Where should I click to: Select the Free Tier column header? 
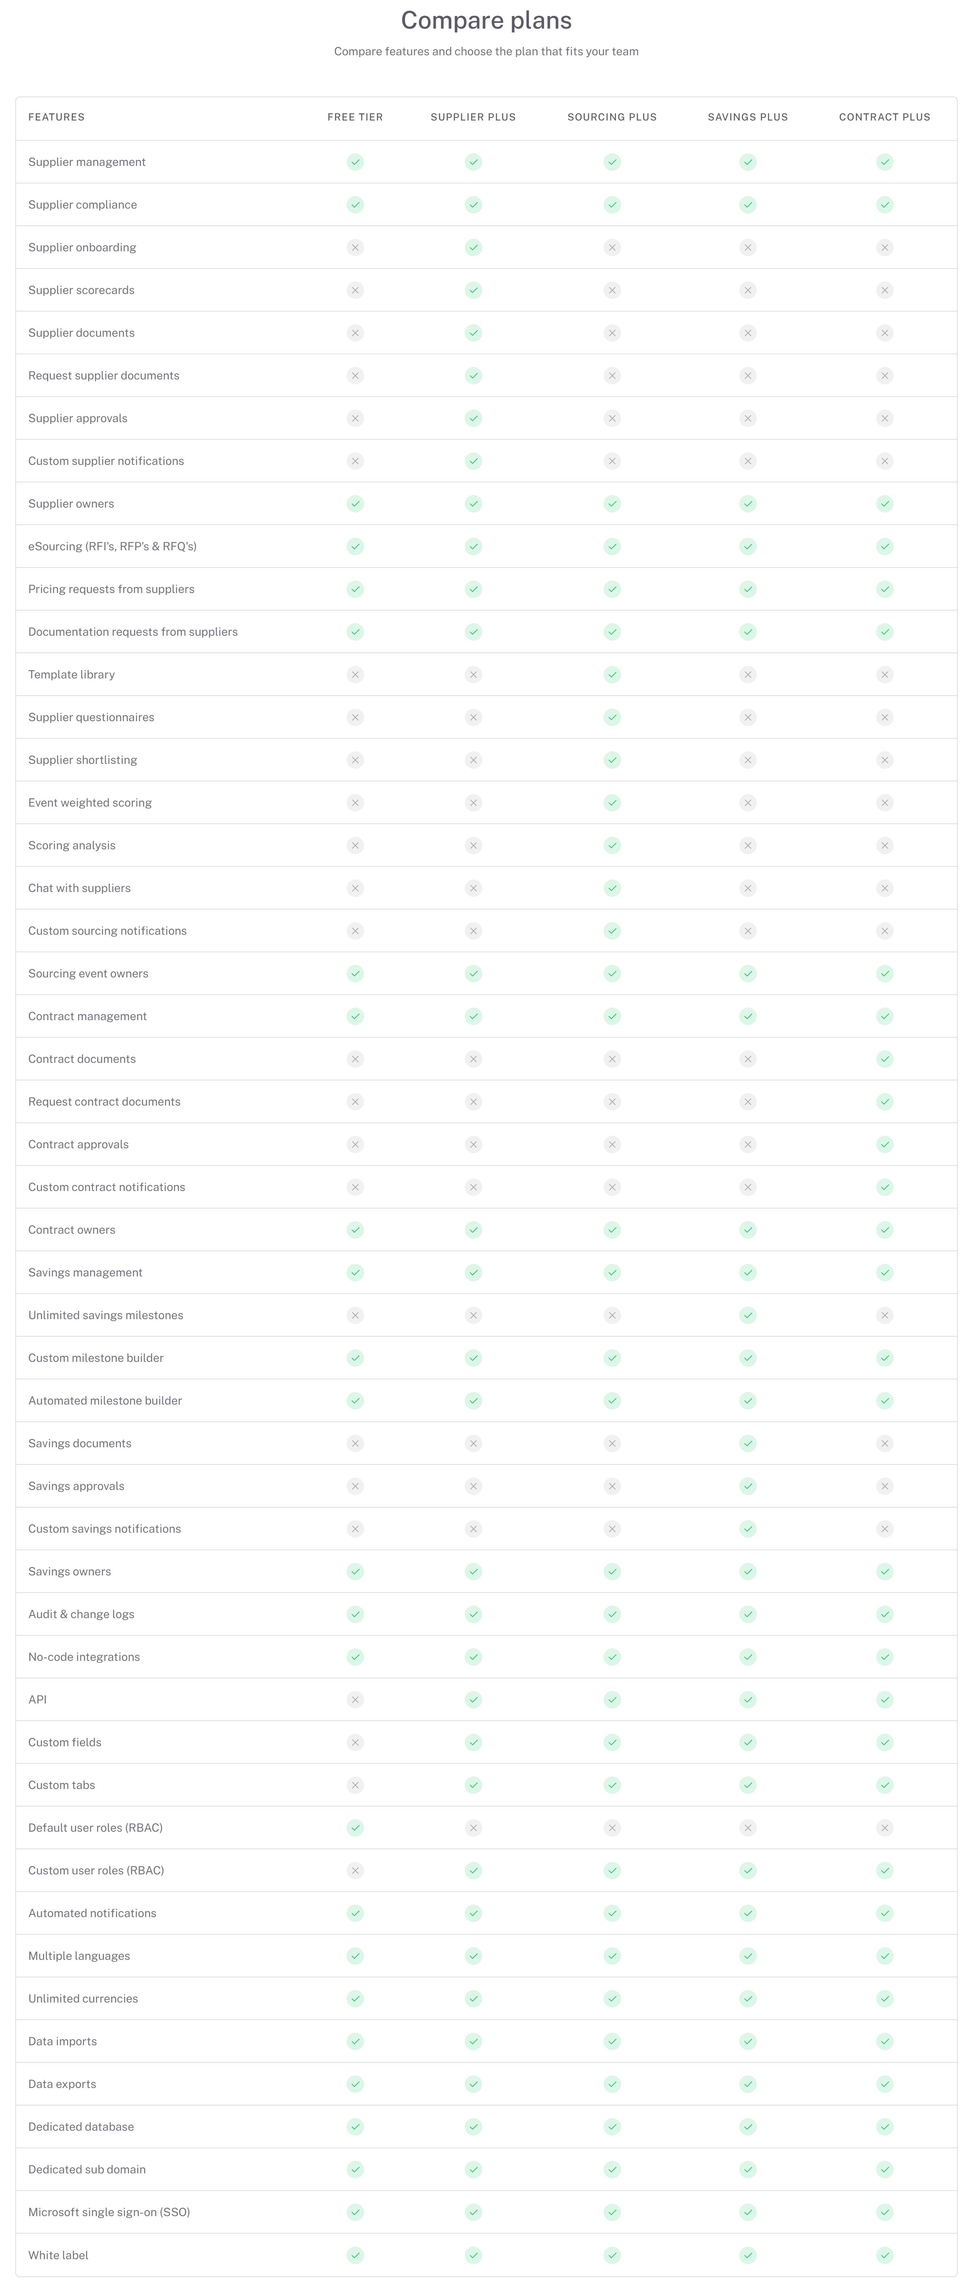pyautogui.click(x=355, y=117)
